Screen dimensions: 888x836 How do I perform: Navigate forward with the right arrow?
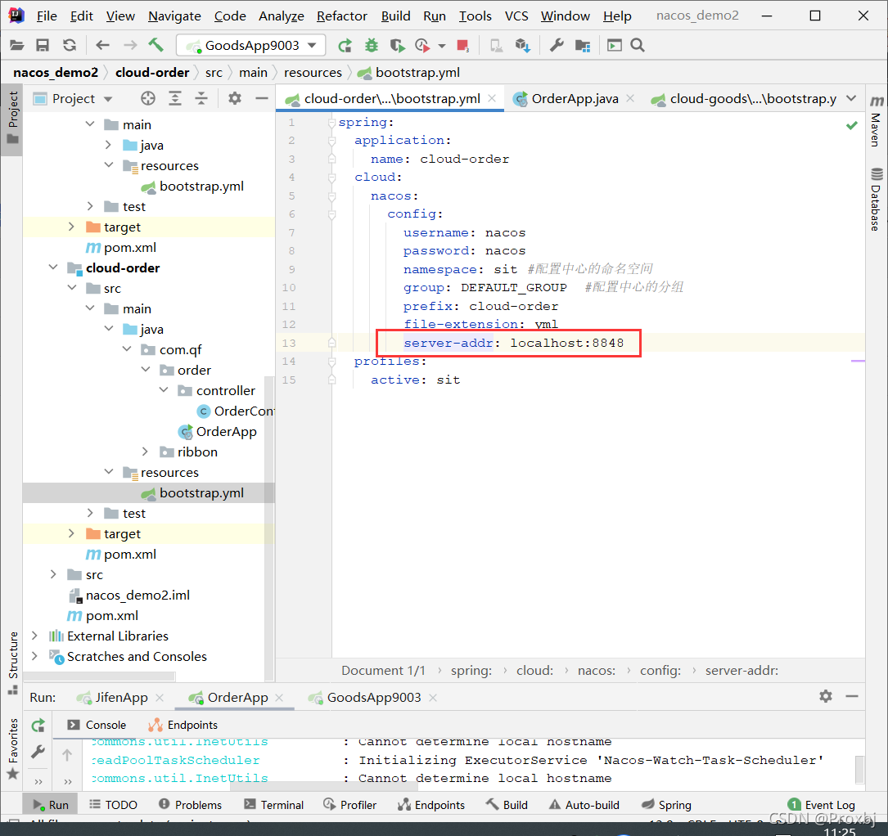click(x=130, y=45)
